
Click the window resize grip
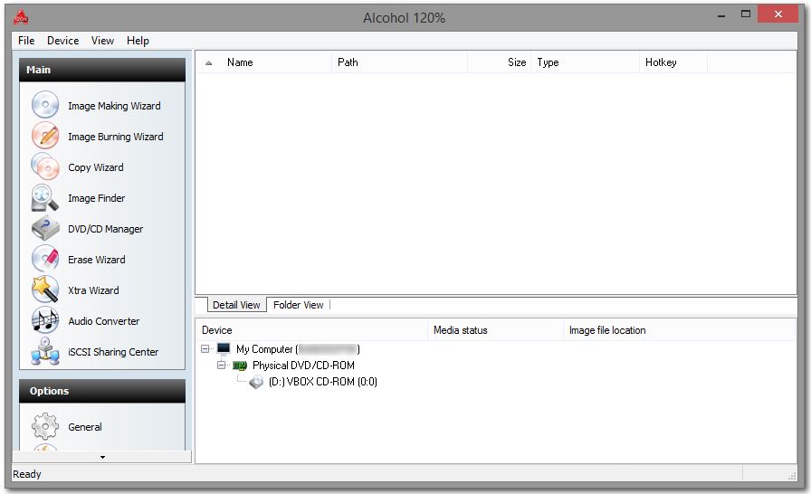coord(792,476)
